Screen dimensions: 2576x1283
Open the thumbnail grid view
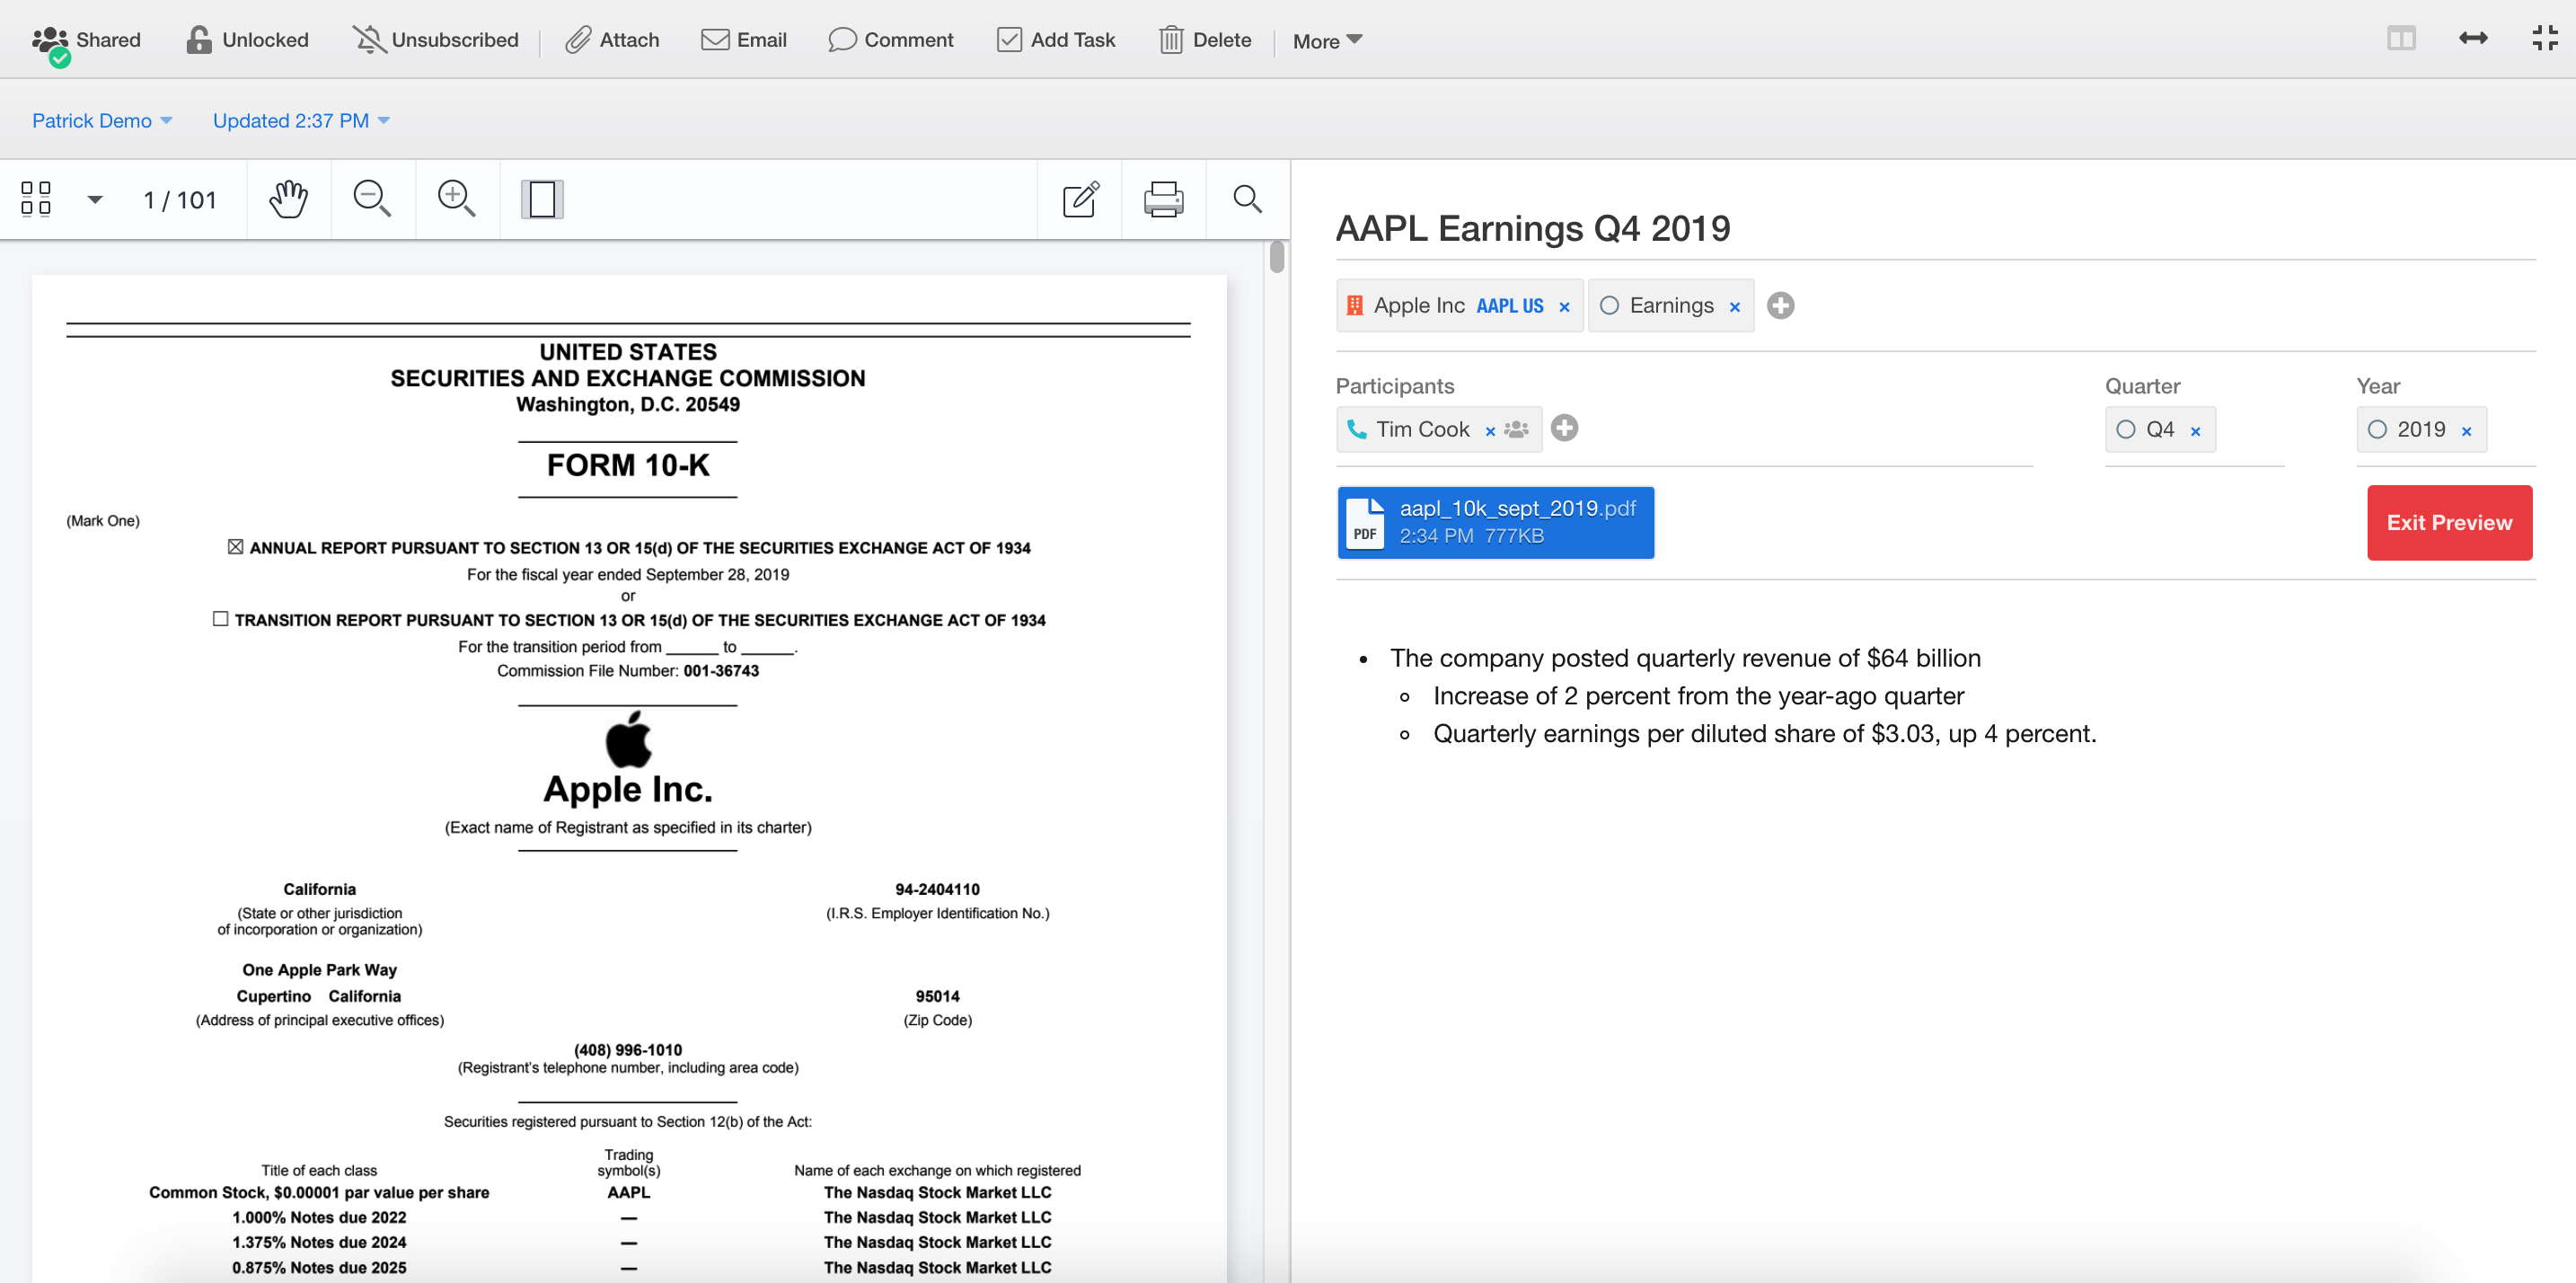(x=36, y=199)
